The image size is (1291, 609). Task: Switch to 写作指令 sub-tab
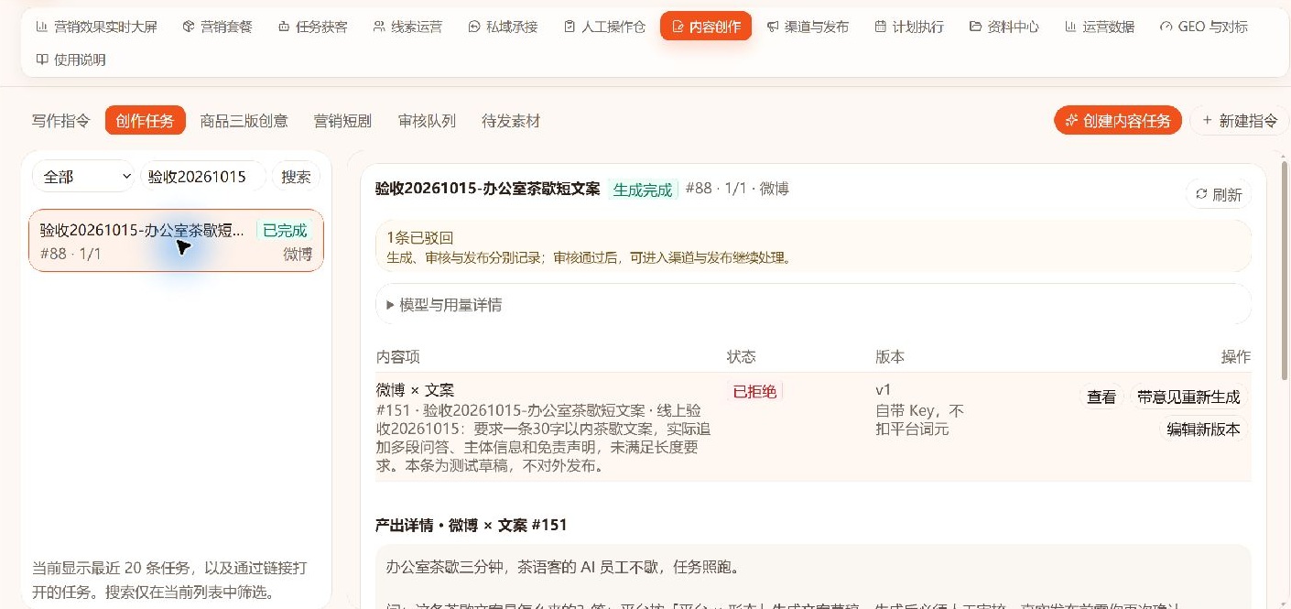(60, 120)
